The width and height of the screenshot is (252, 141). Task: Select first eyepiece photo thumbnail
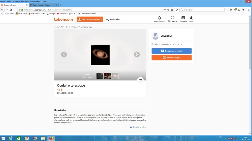pos(100,76)
